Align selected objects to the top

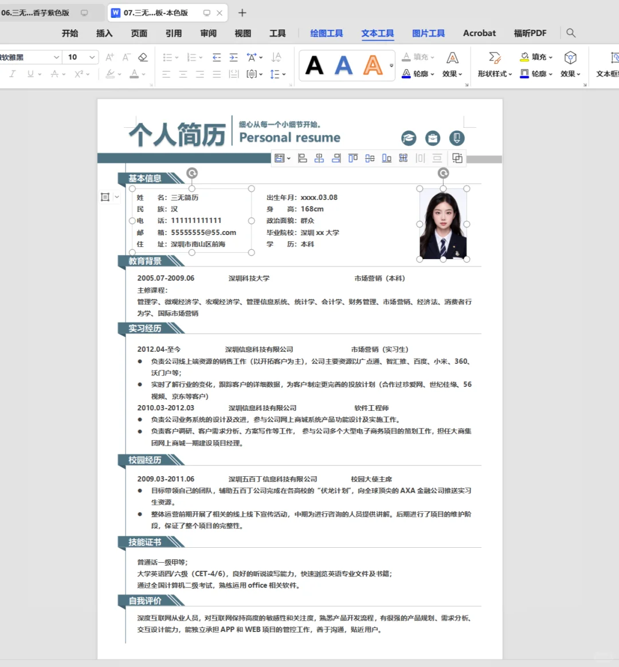point(352,158)
